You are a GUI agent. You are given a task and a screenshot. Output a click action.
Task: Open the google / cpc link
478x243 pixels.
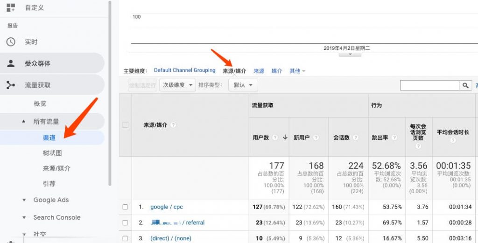167,207
